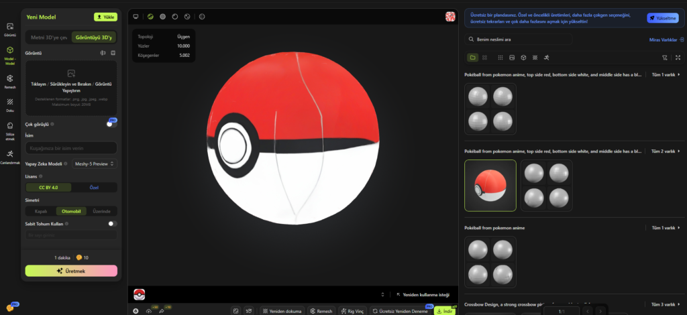Viewport: 687px width, 315px height.
Task: Filter assets by 3D cube model icon
Action: click(523, 58)
